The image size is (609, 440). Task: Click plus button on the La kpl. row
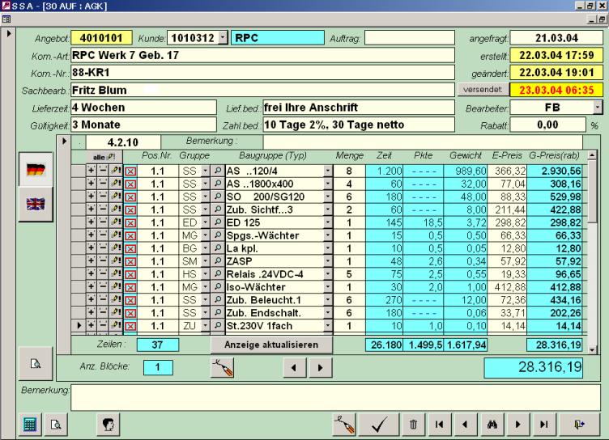(92, 248)
